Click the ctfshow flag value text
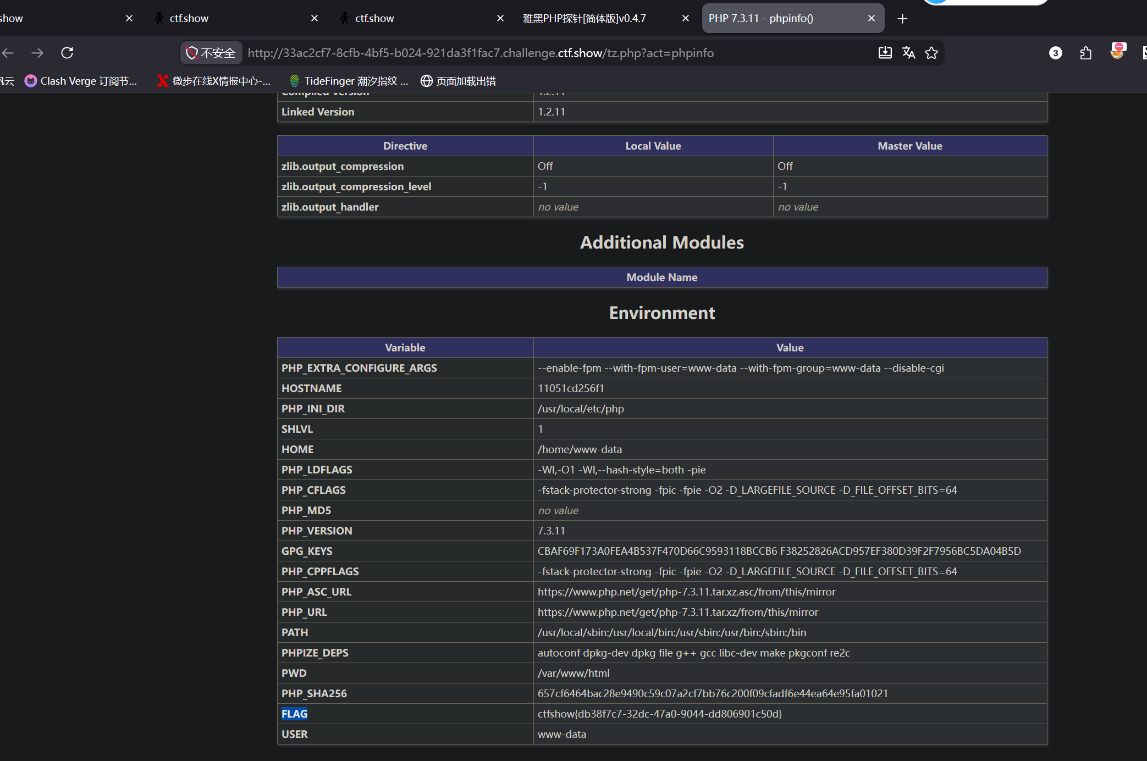This screenshot has width=1147, height=761. point(660,714)
